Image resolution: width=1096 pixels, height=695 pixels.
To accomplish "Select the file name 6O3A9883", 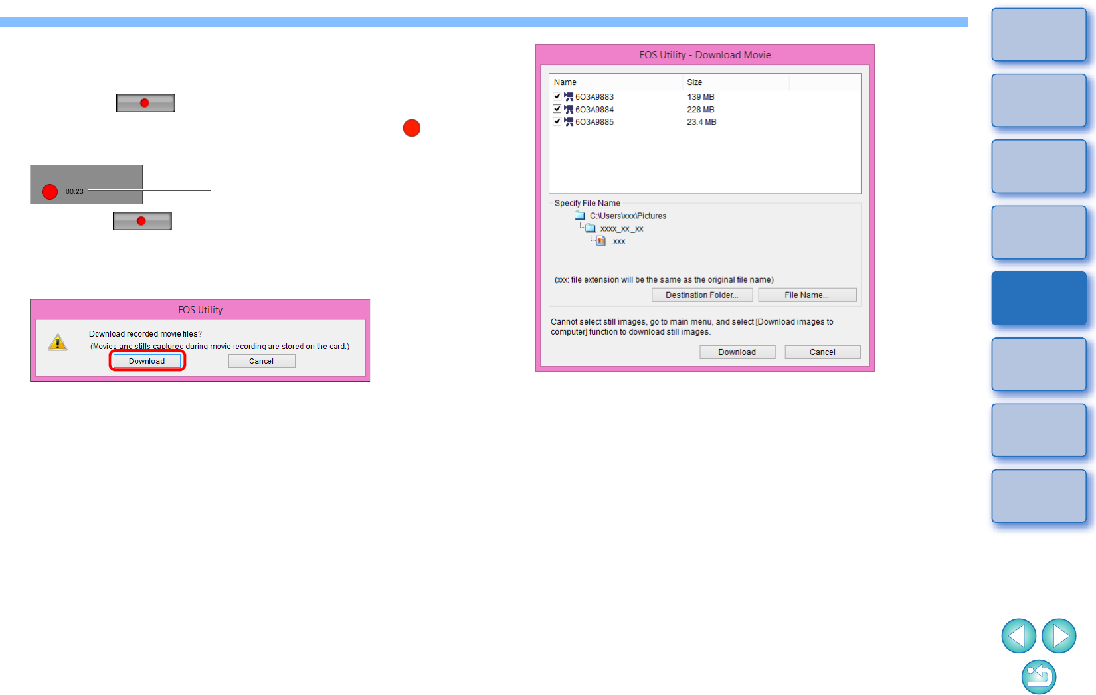I will (x=594, y=97).
